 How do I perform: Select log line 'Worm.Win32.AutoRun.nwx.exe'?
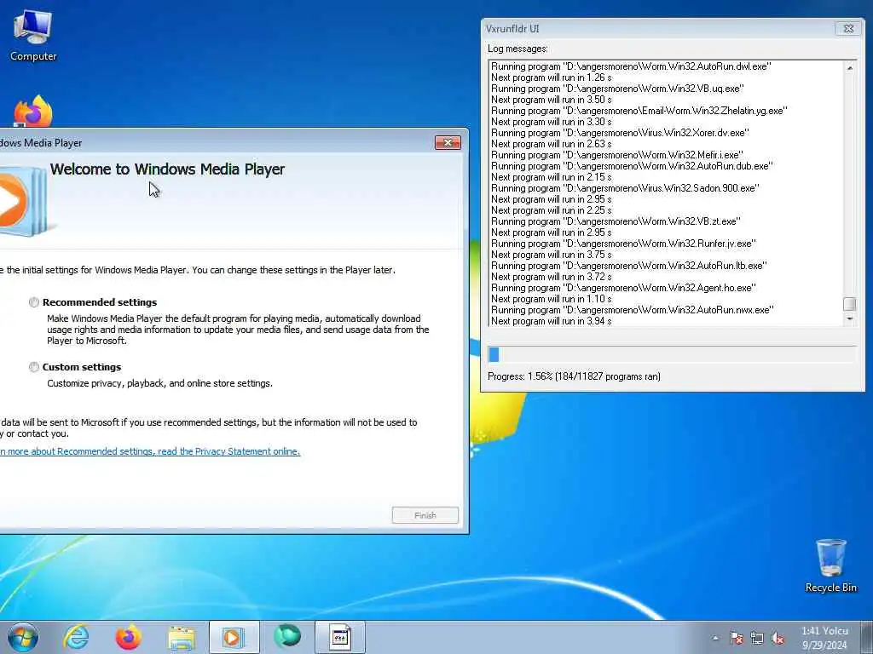tap(633, 310)
